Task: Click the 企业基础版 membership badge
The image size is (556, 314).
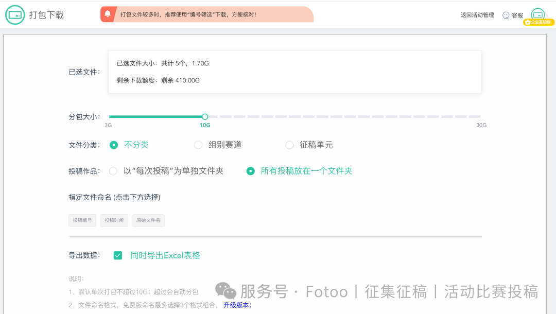Action: tap(538, 22)
